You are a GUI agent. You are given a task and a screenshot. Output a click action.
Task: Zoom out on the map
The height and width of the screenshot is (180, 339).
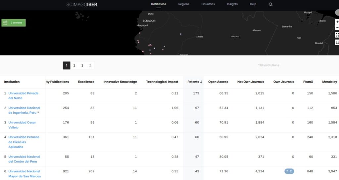[x=337, y=28]
